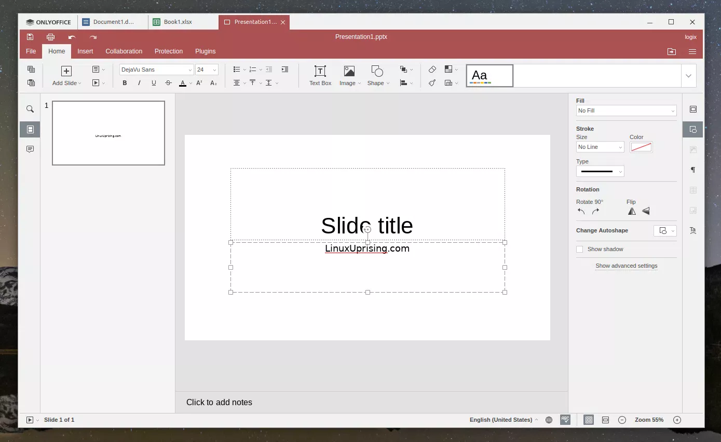Save the presentation with the save icon
Screen dimensions: 721x442
point(30,37)
